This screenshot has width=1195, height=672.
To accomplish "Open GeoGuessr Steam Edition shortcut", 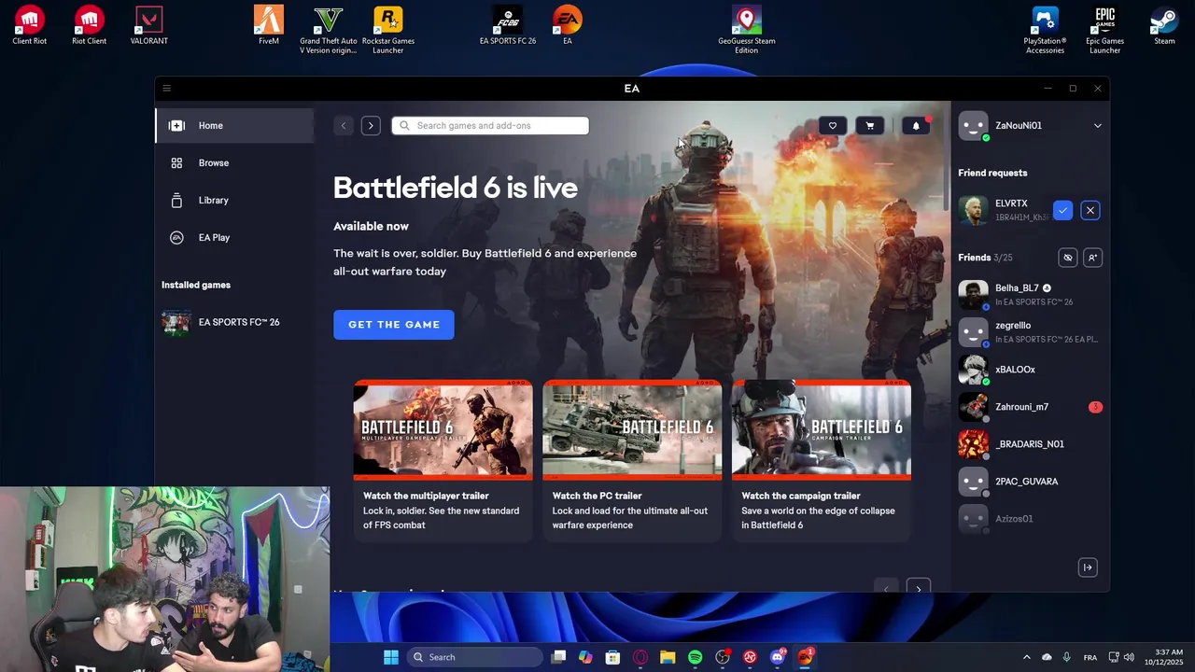I will [747, 30].
